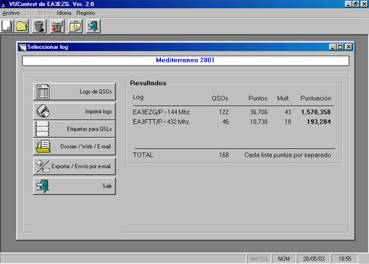Click the table icon on Logs de QSOs
Image resolution: width=369 pixels, height=264 pixels.
pos(43,92)
